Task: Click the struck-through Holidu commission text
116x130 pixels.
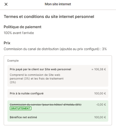Action: pos(46,105)
